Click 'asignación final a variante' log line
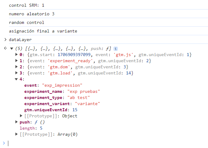208x148 pixels. click(x=43, y=31)
